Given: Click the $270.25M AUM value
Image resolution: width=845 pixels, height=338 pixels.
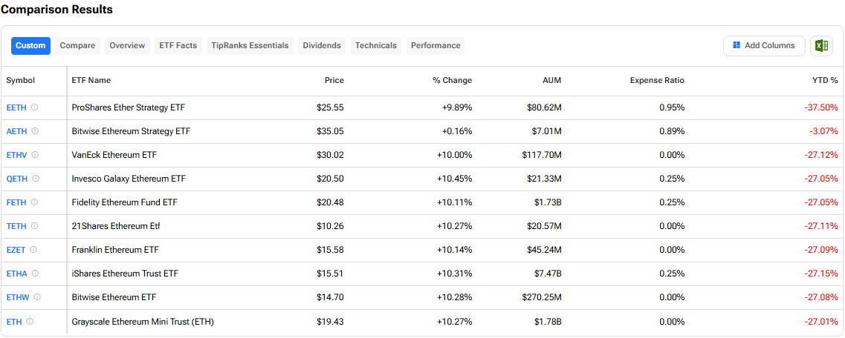Looking at the screenshot, I should (x=542, y=297).
